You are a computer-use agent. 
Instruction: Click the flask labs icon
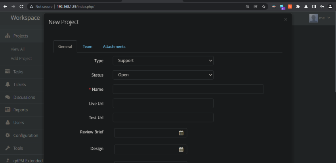tap(306, 7)
